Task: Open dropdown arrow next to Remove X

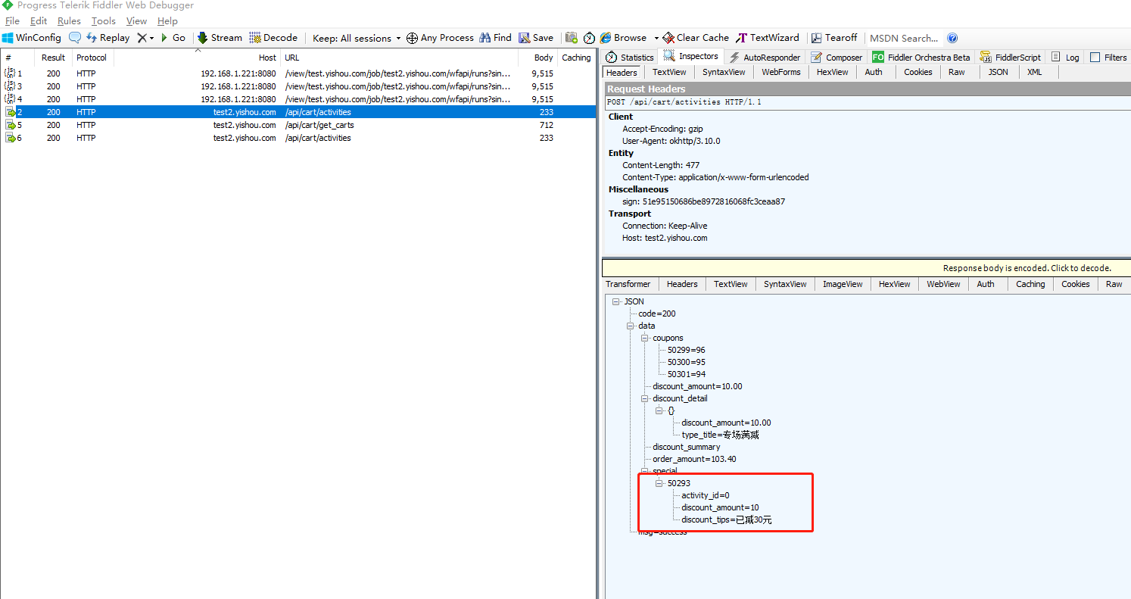Action: [x=151, y=38]
